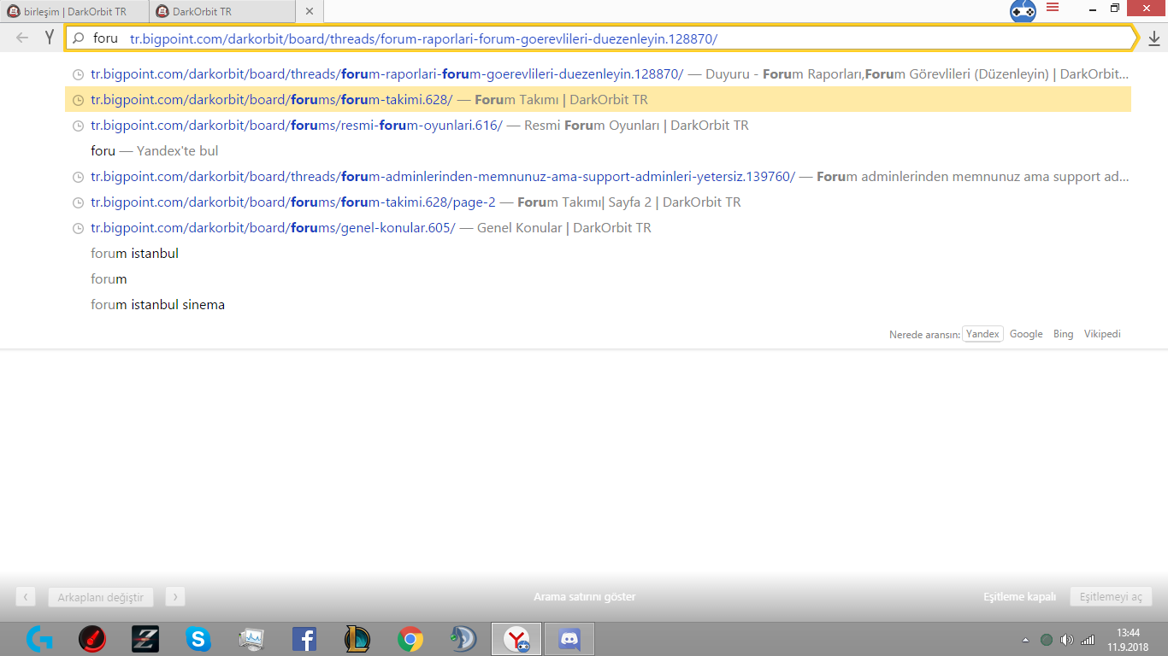
Task: Open Facebook taskbar icon
Action: (304, 639)
